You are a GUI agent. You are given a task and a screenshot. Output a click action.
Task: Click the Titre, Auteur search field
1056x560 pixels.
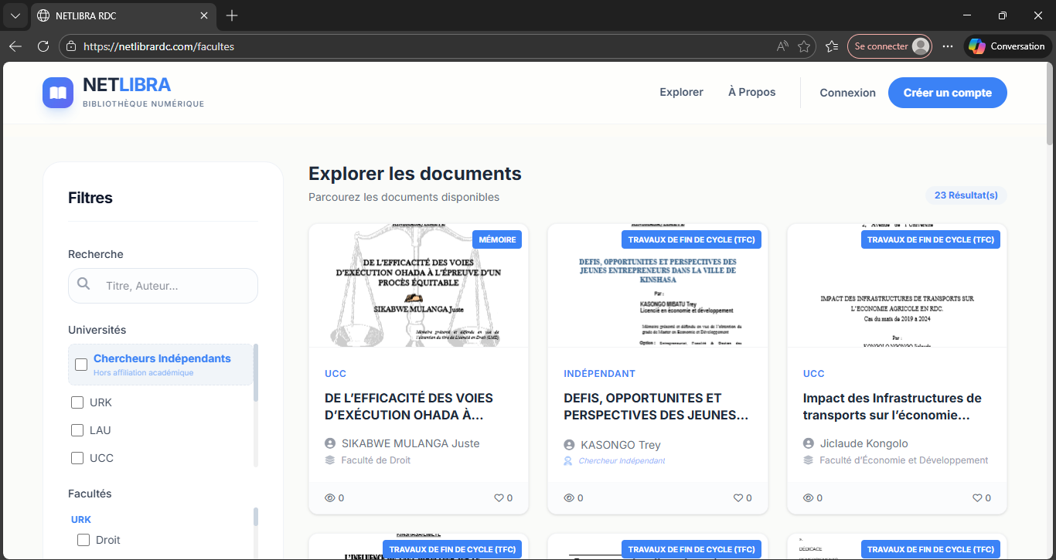click(x=176, y=286)
